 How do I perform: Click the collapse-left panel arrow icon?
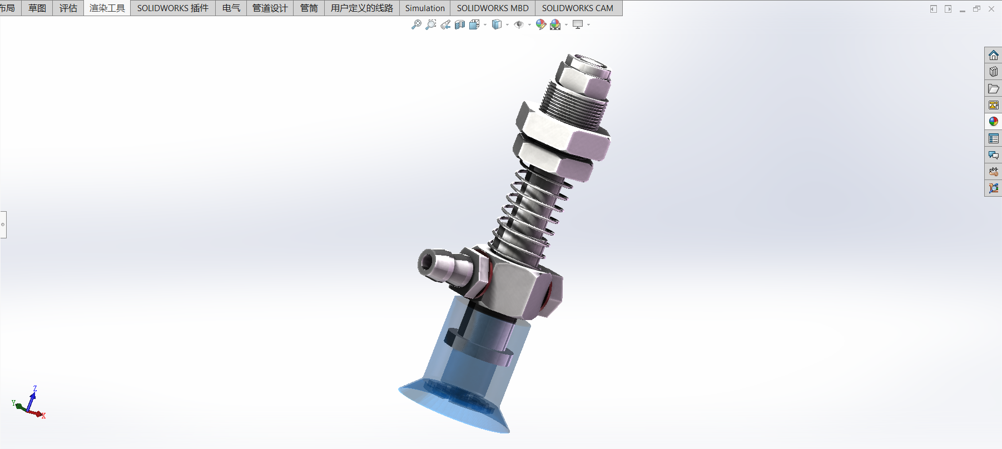pos(934,9)
